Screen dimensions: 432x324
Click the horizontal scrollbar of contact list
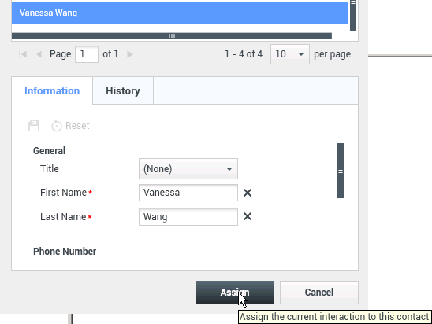[x=172, y=35]
